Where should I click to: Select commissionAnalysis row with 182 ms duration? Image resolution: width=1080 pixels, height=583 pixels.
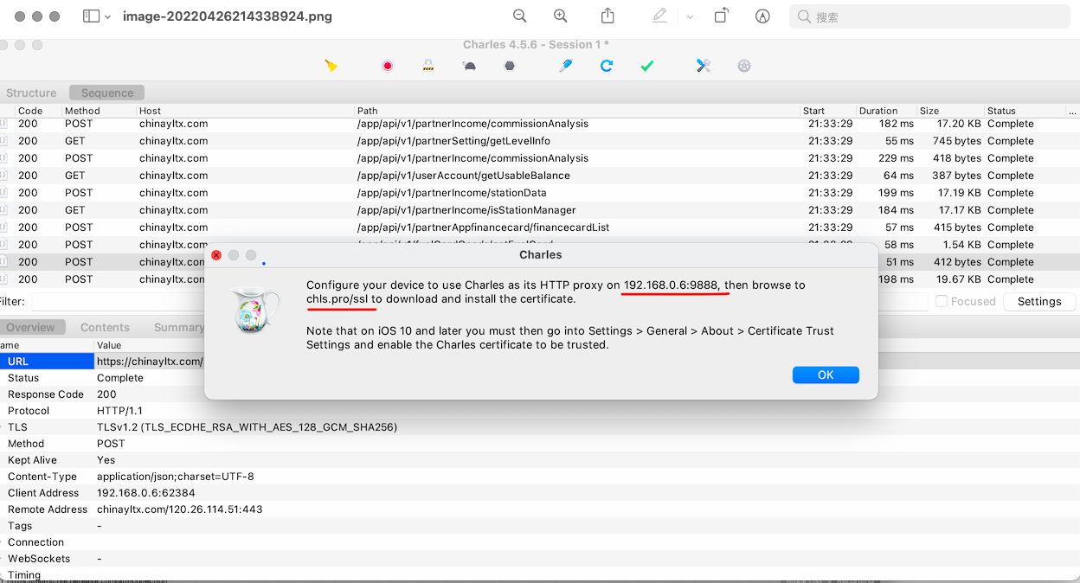(540, 125)
